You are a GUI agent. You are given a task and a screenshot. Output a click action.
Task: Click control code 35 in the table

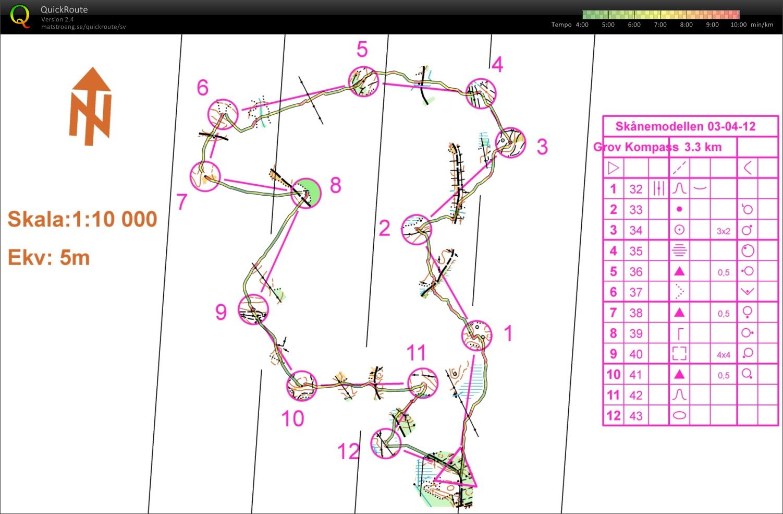(635, 251)
